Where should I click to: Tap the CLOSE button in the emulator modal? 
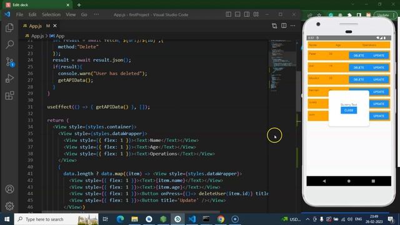[x=349, y=110]
